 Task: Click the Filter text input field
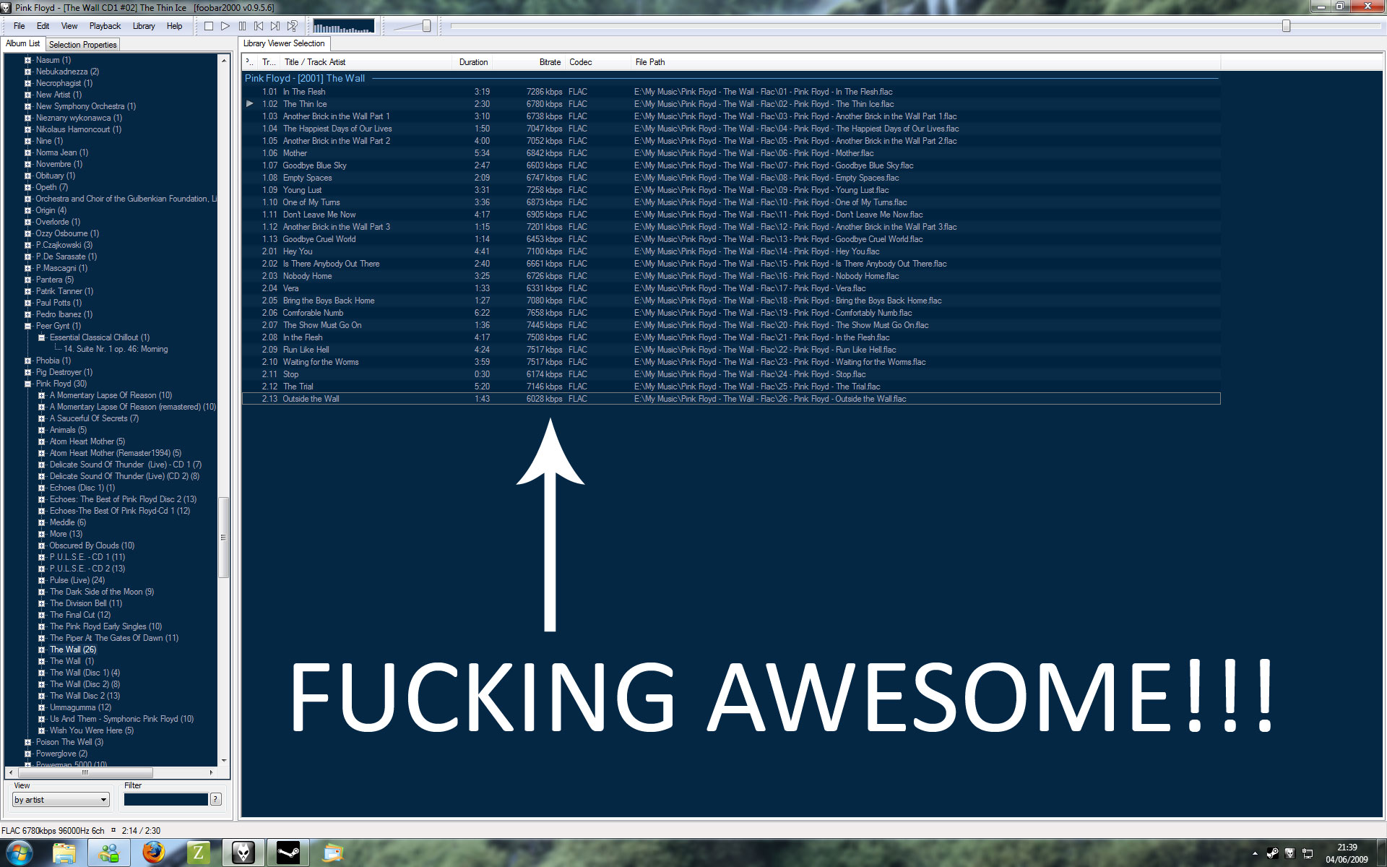point(165,799)
